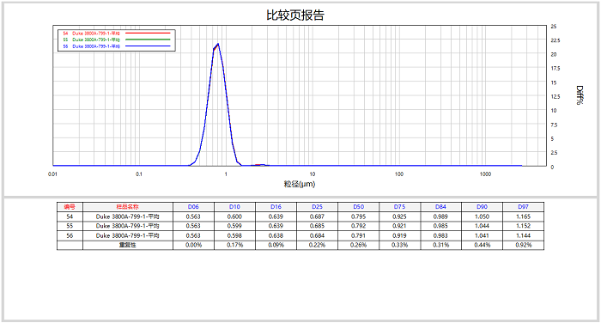The height and width of the screenshot is (323, 601).
Task: Click the 编号 column header
Action: pyautogui.click(x=70, y=207)
